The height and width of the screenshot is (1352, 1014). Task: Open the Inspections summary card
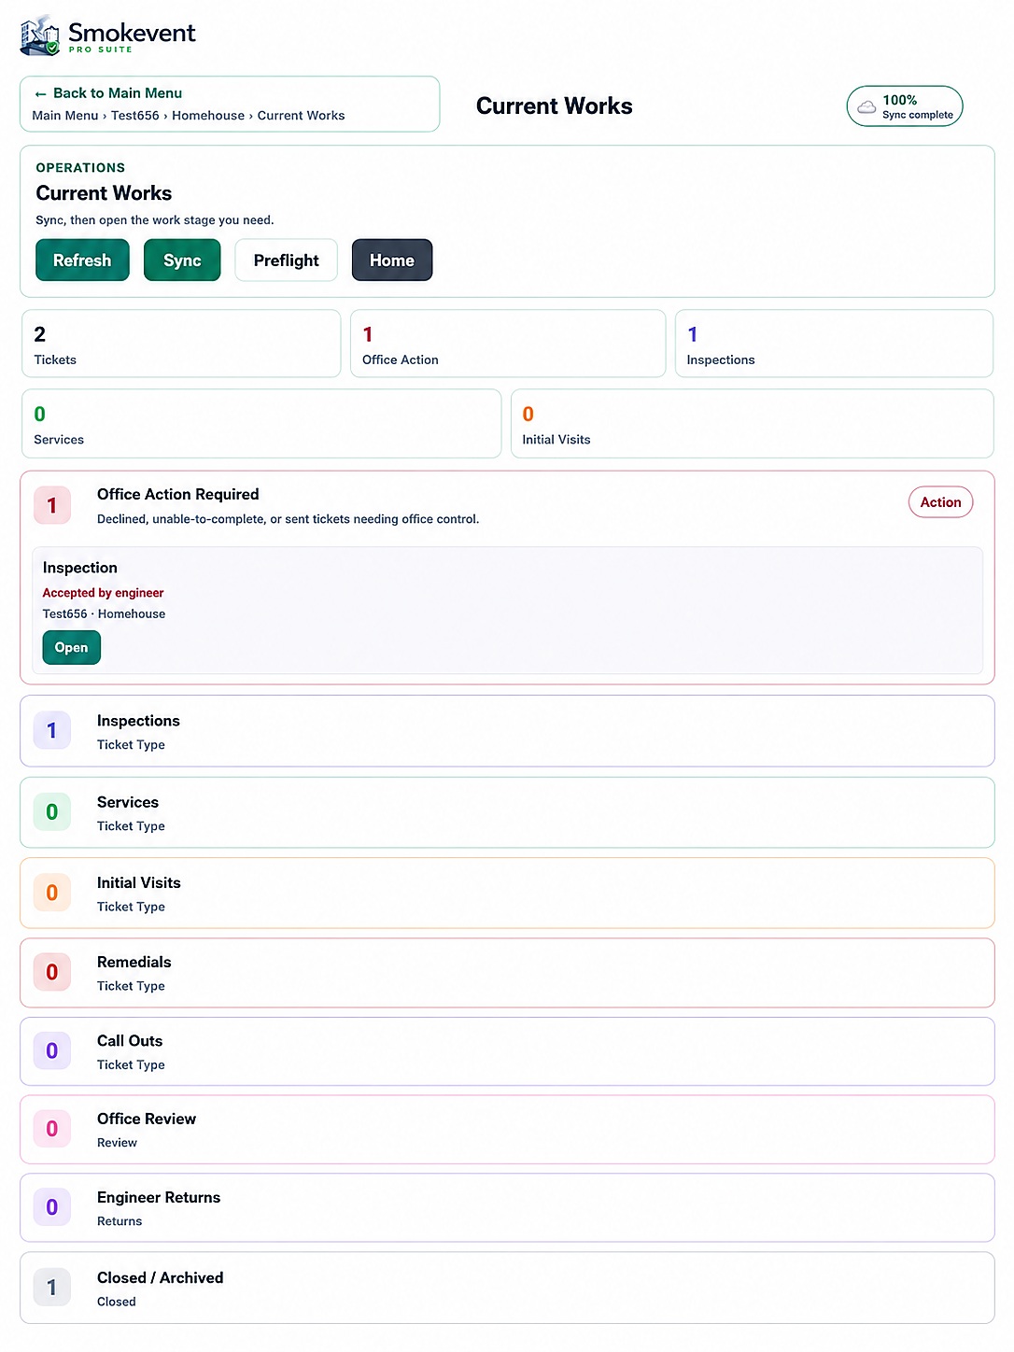tap(835, 345)
